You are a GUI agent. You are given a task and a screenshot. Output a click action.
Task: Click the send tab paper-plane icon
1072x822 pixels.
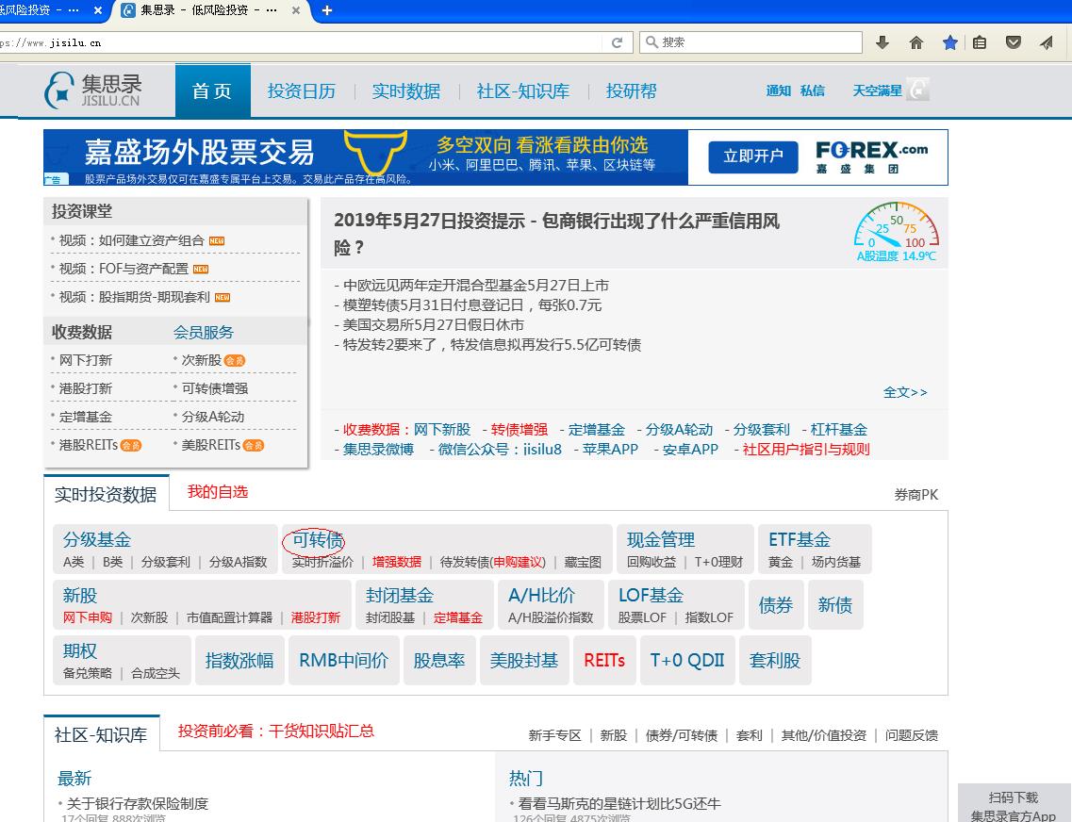pyautogui.click(x=1047, y=42)
